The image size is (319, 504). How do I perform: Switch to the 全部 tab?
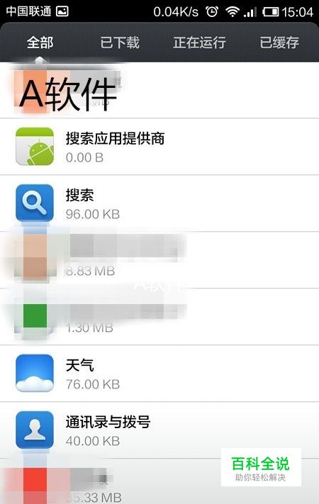point(40,43)
